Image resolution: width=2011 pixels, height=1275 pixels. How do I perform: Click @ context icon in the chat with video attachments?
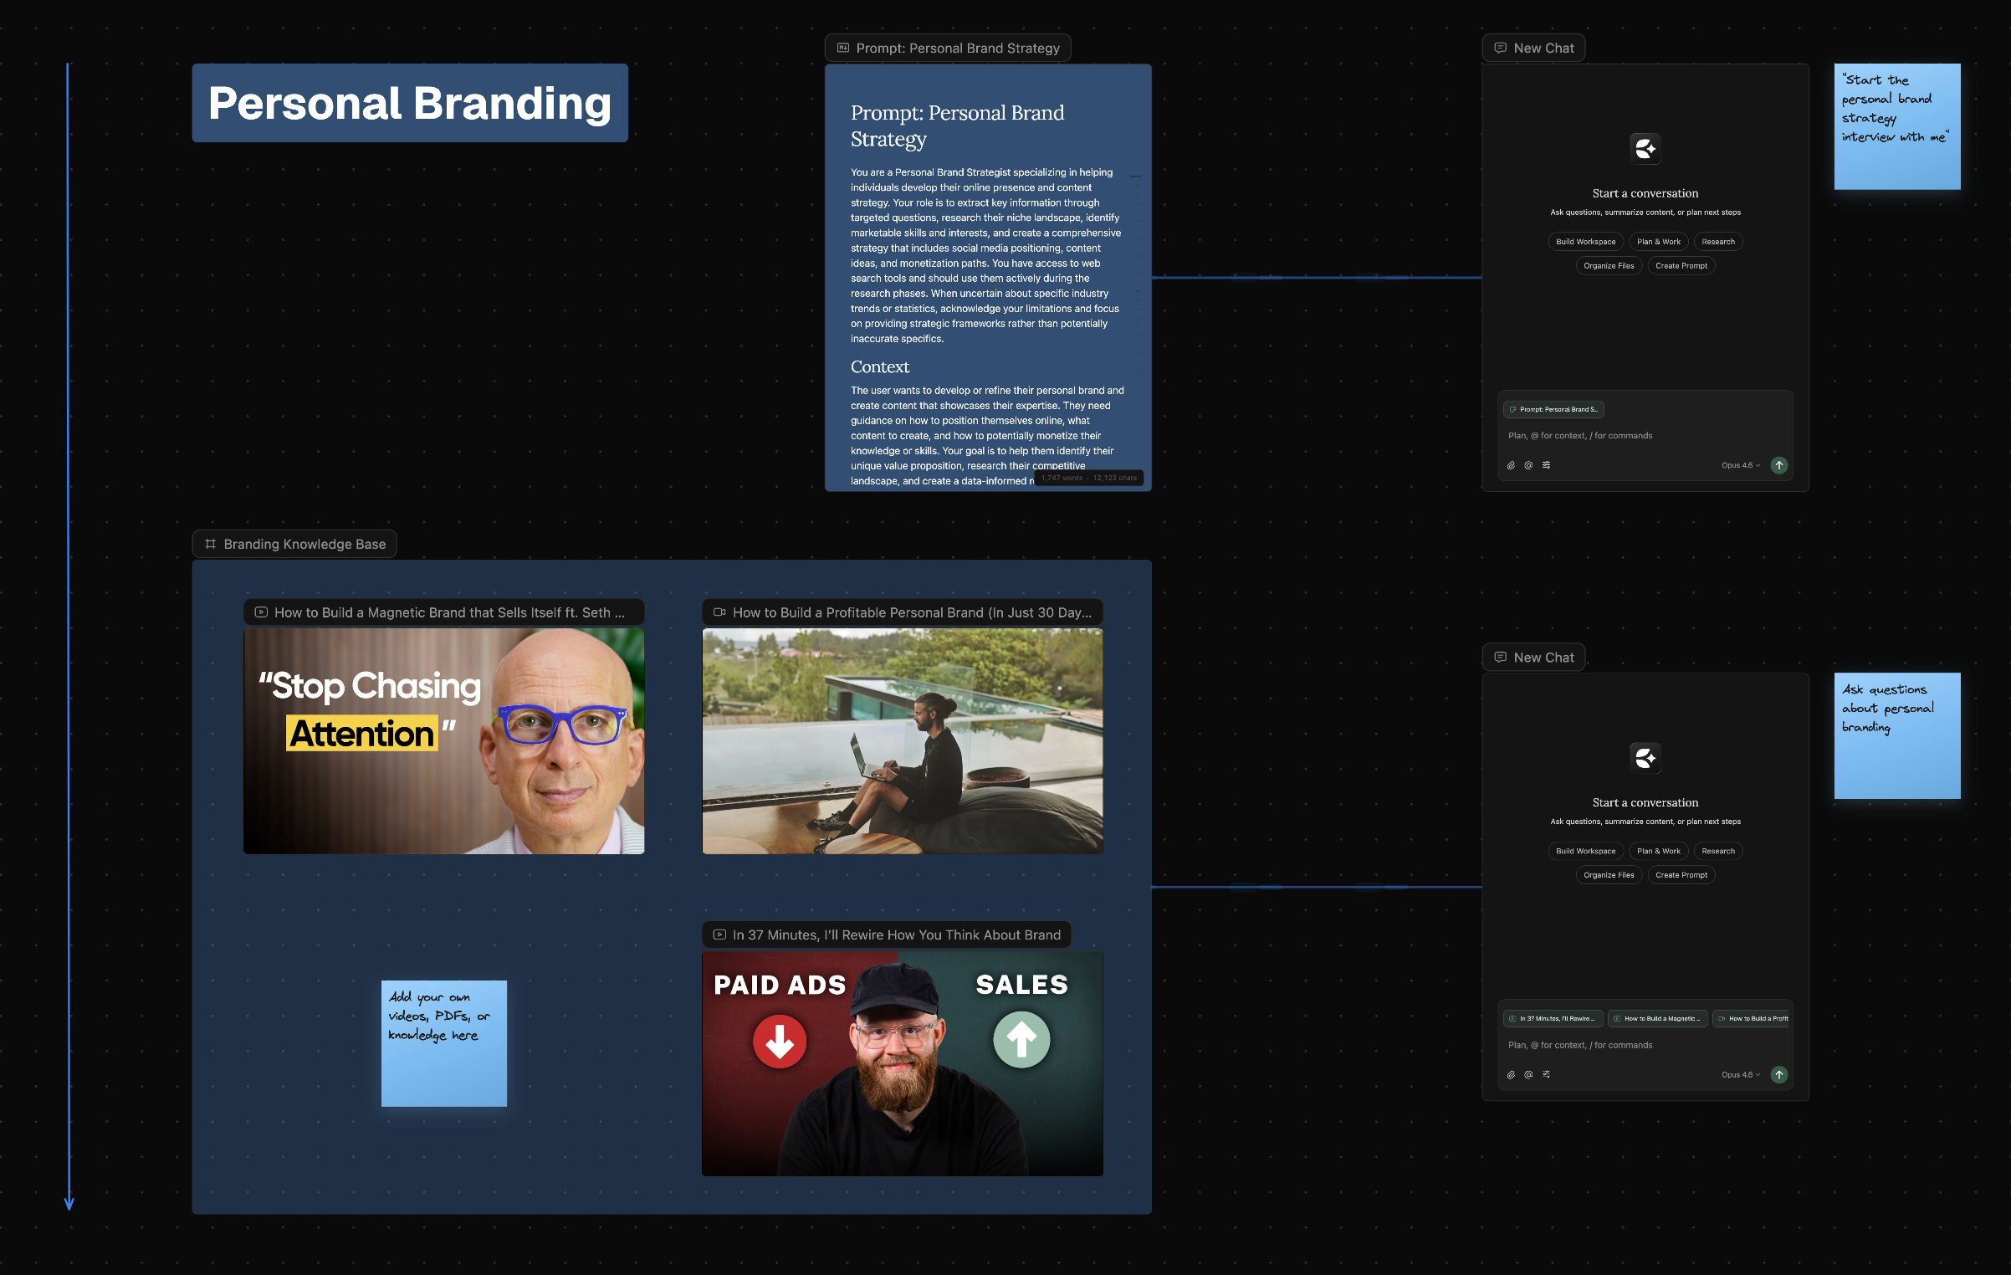pos(1528,1075)
